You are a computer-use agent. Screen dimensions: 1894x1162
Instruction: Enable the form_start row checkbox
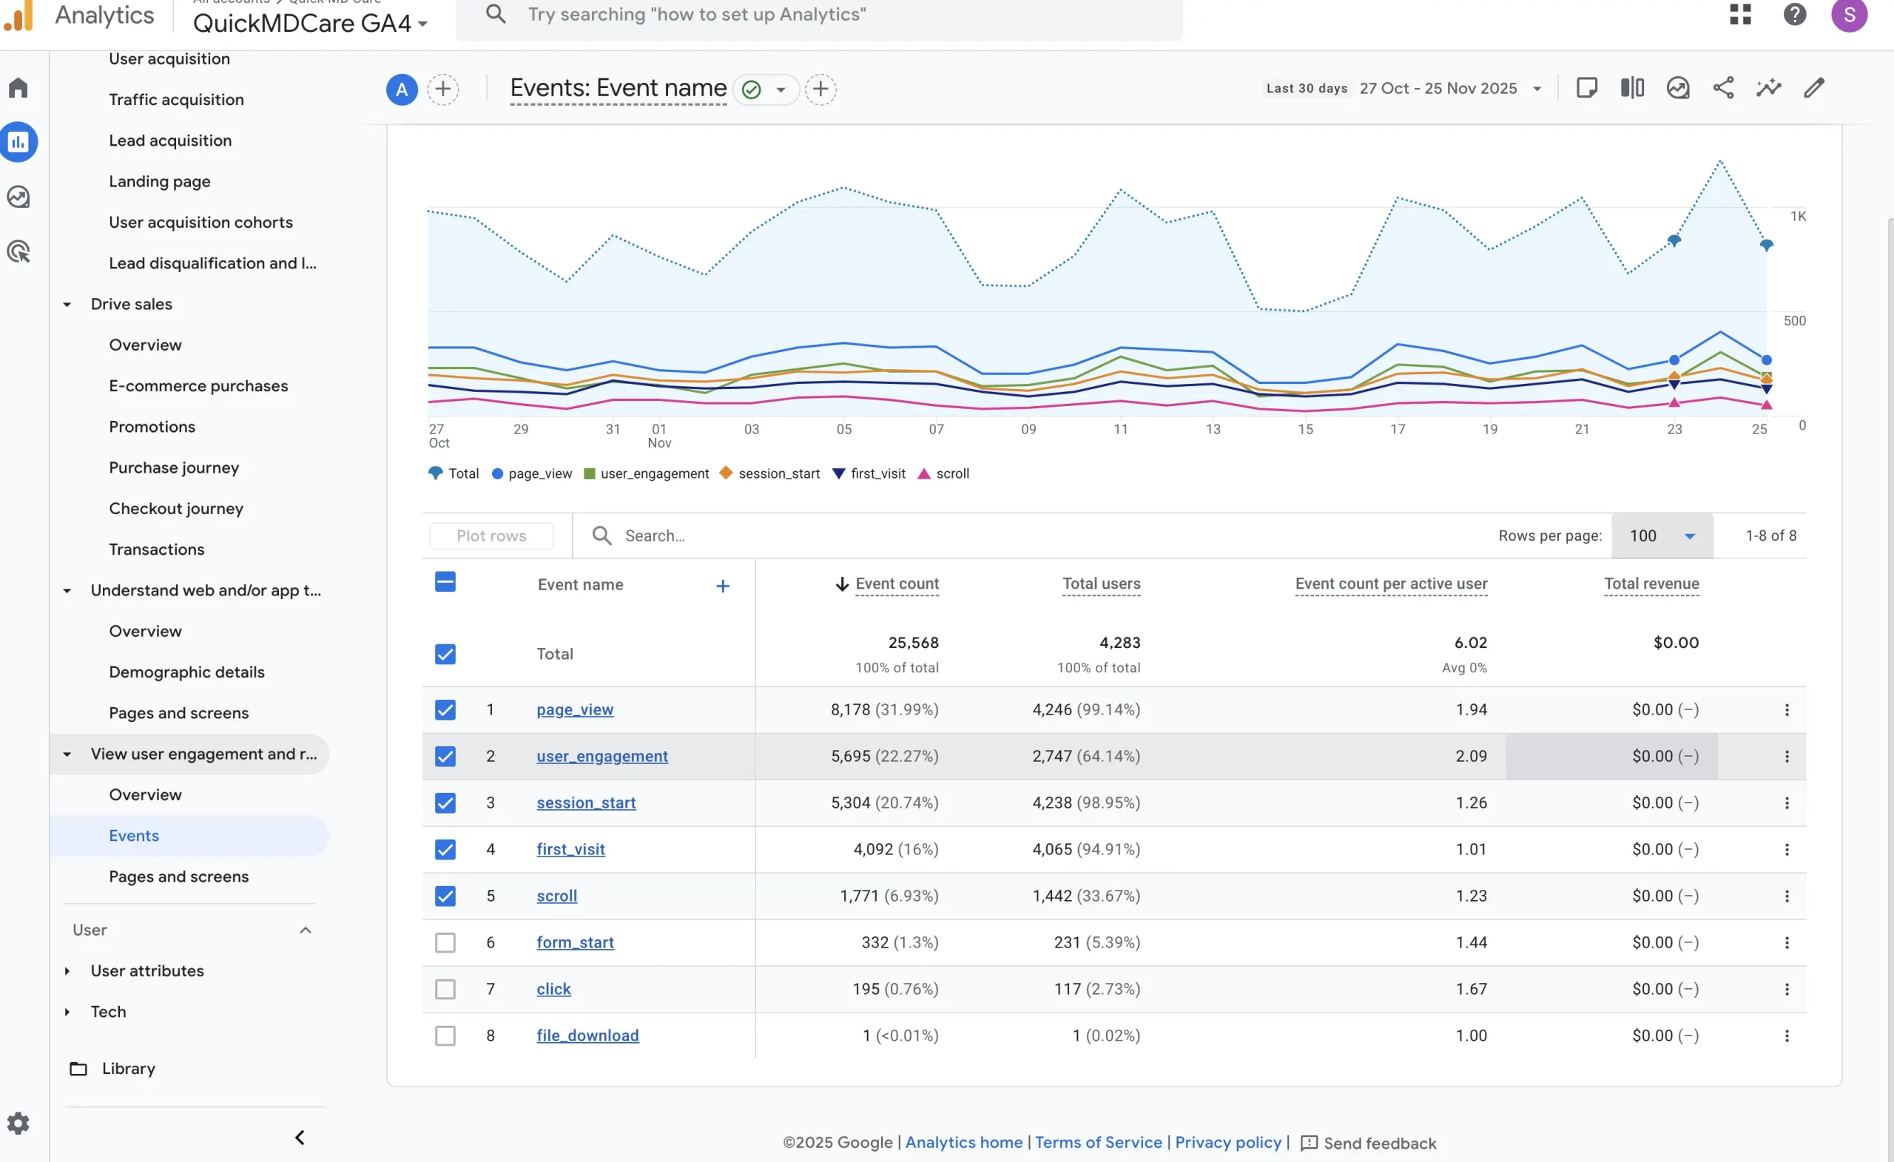pyautogui.click(x=445, y=943)
